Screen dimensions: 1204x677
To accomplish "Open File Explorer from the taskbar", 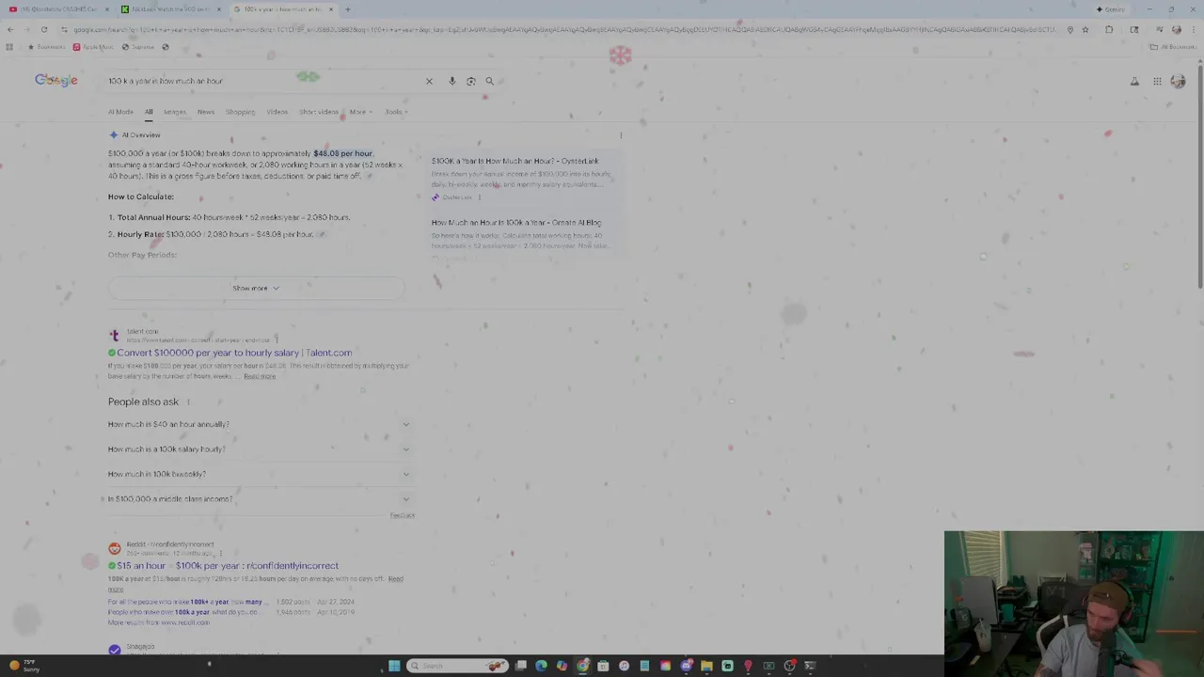I will tap(706, 666).
